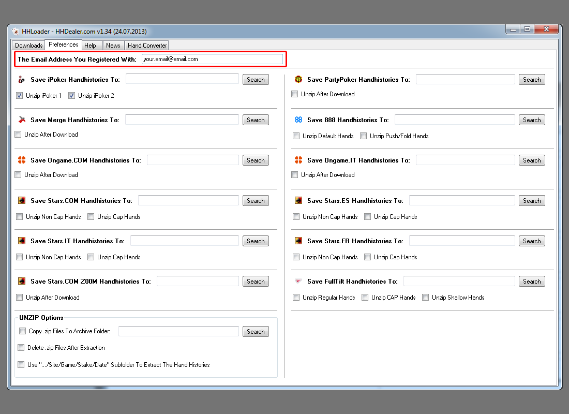Check Unzip Push/Fold Hands for 888

(x=364, y=136)
